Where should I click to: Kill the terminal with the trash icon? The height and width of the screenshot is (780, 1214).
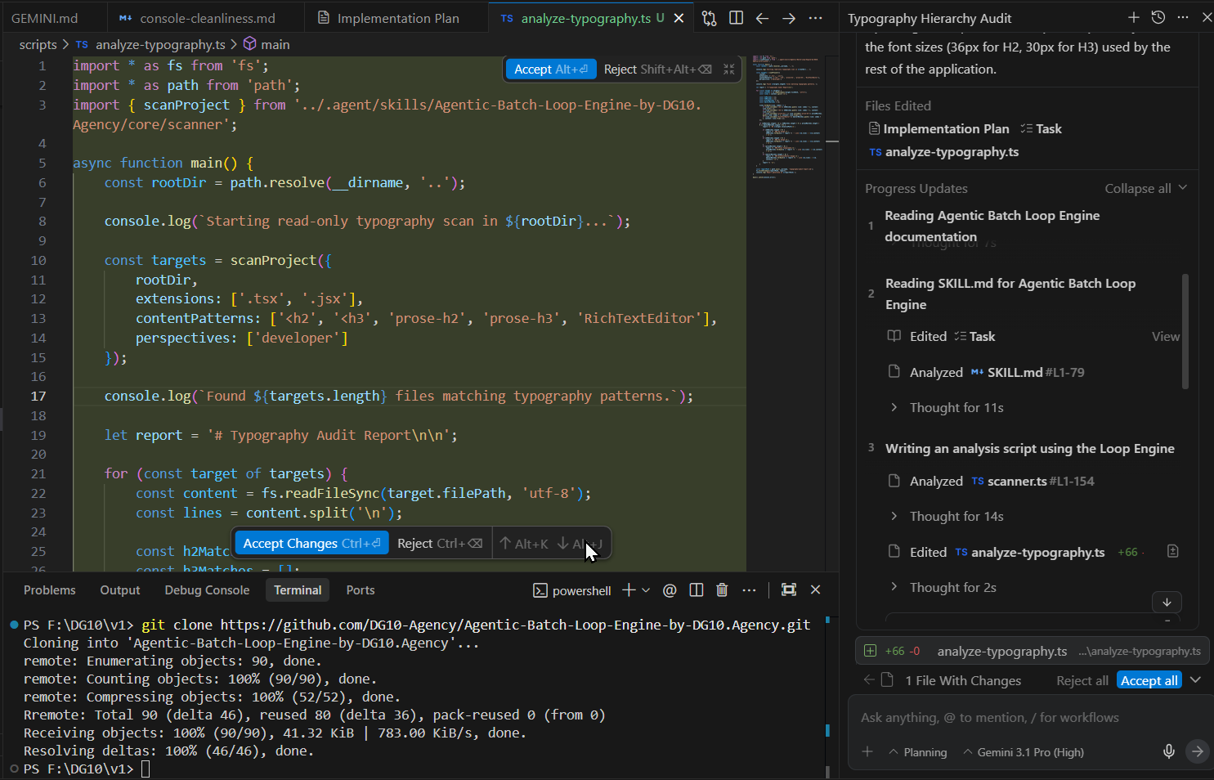click(722, 590)
